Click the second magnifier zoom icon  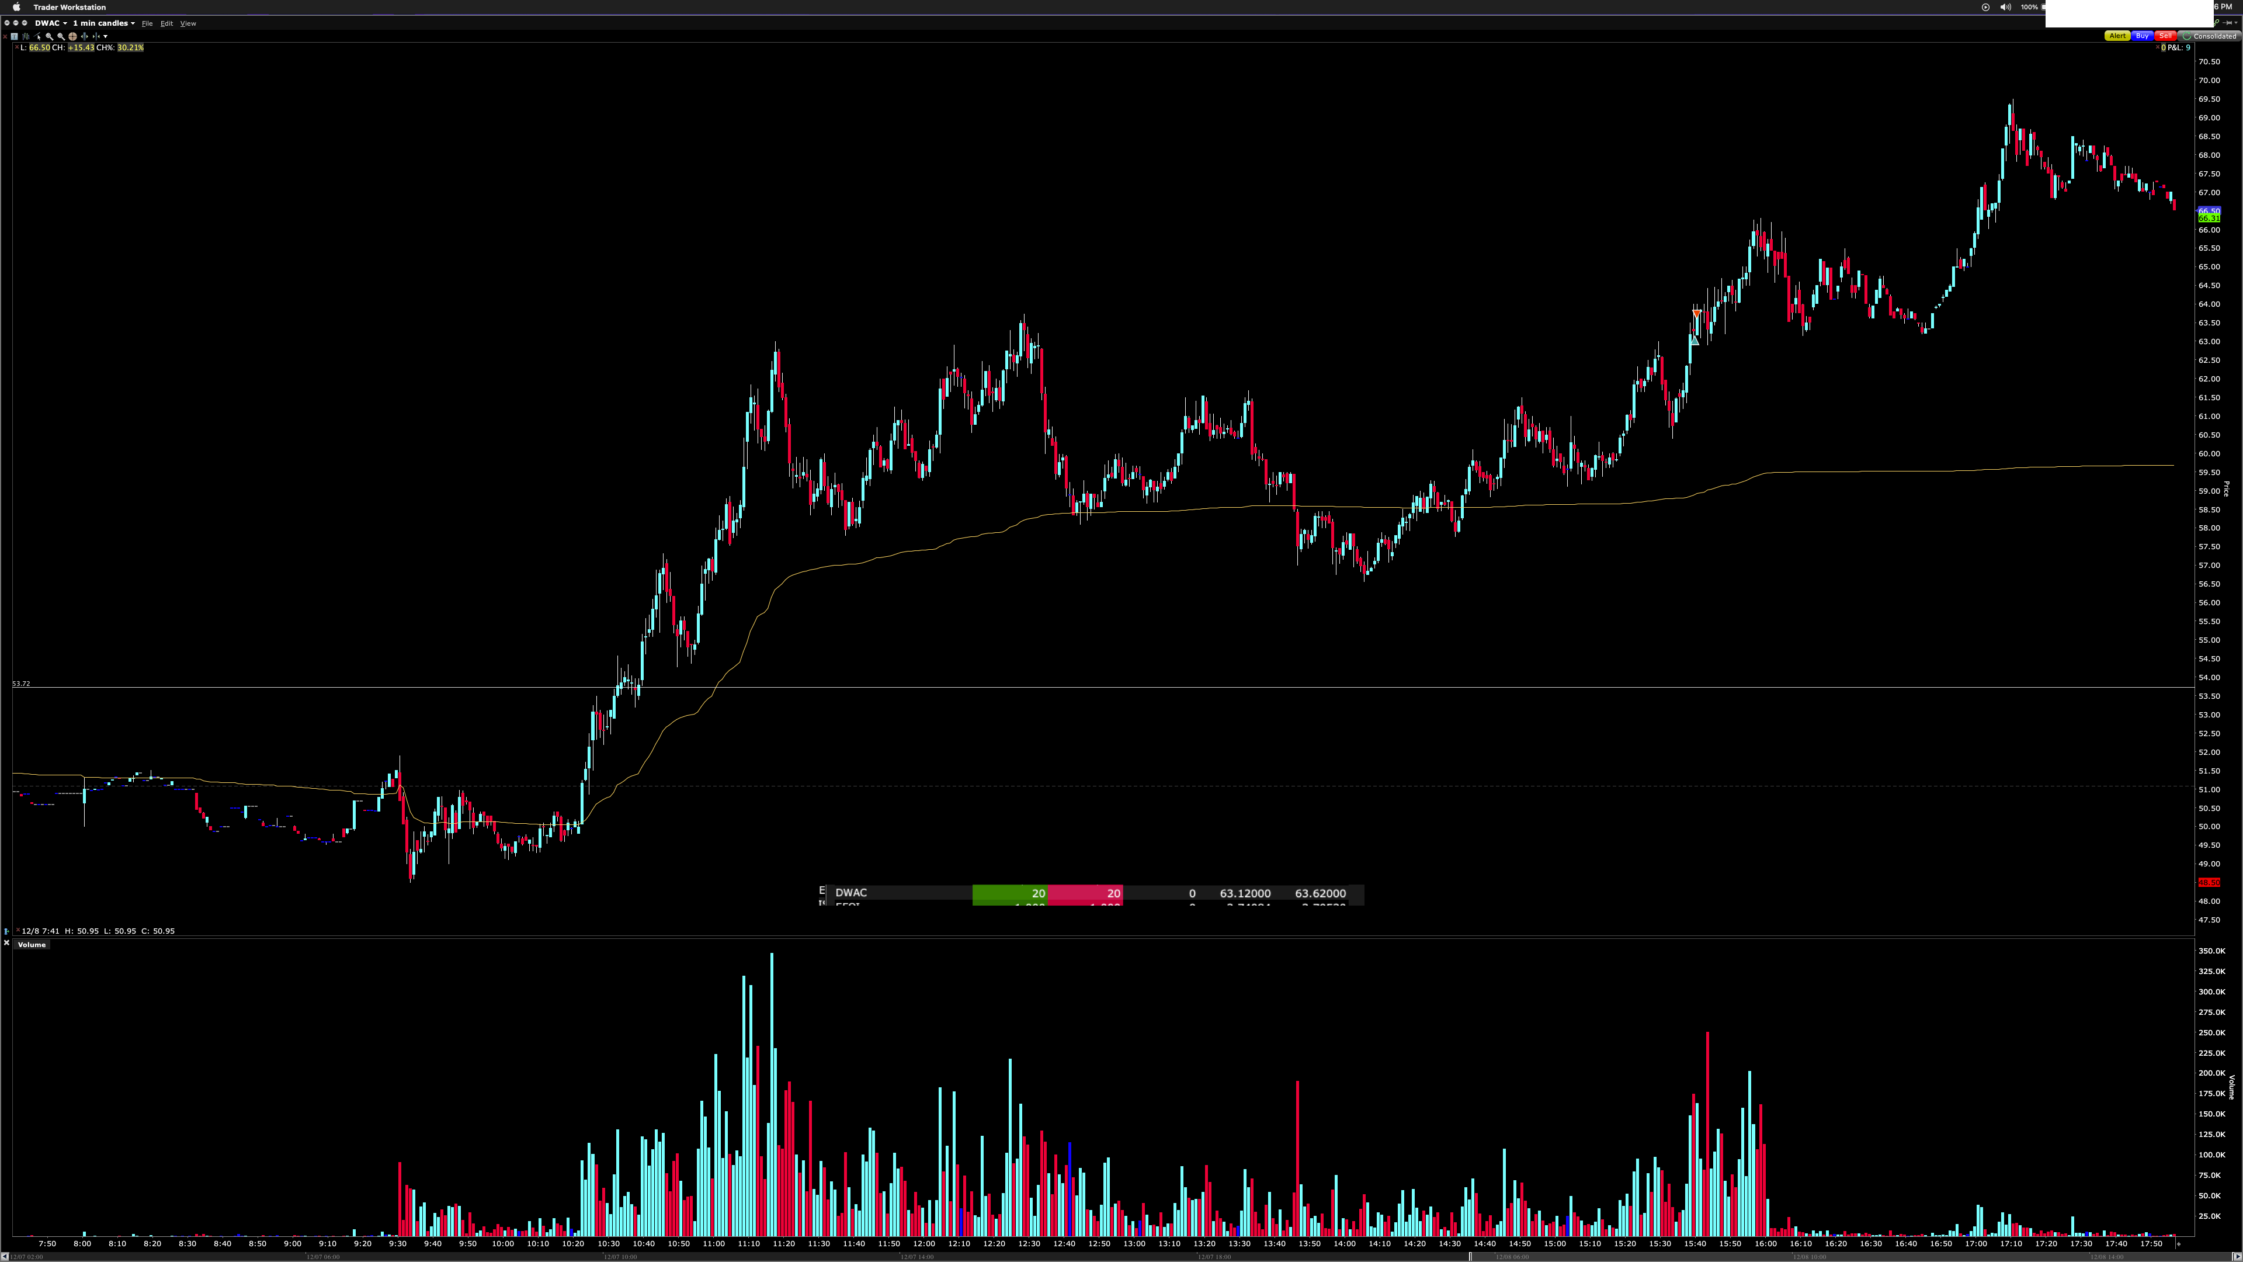[x=61, y=37]
